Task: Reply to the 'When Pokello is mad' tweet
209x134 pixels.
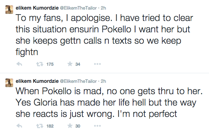Action: pyautogui.click(x=19, y=126)
